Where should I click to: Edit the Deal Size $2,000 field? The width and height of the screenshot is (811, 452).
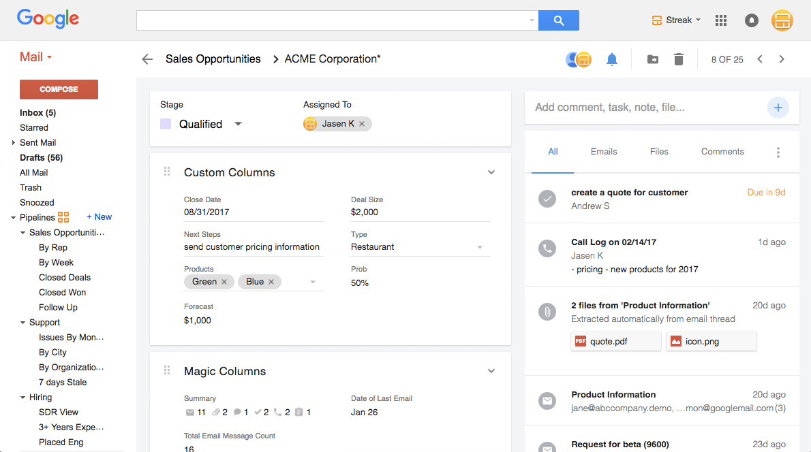[420, 212]
